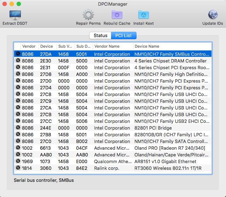This screenshot has height=197, width=226.
Task: Click lookup icon for device 2E30 row
Action: [x=18, y=60]
